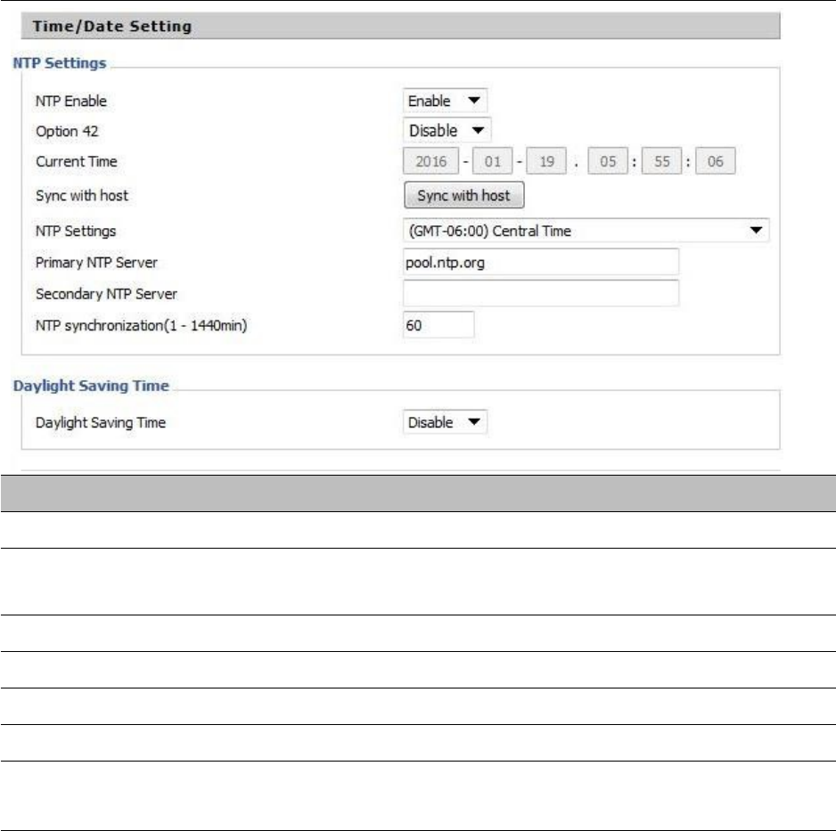836x831 pixels.
Task: Click the day field showing 19
Action: click(546, 161)
